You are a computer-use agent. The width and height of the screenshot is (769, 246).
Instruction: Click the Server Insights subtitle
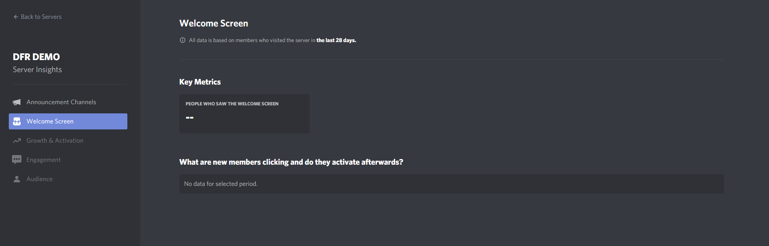tap(37, 70)
